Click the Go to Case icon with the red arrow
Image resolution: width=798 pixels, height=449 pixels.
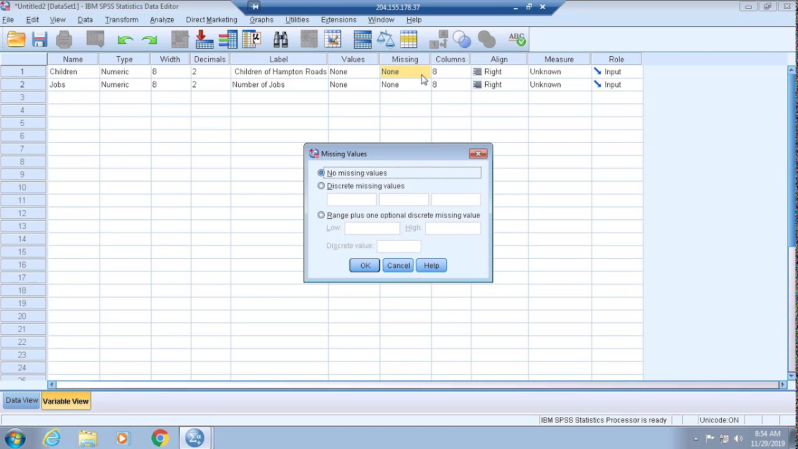coord(204,40)
